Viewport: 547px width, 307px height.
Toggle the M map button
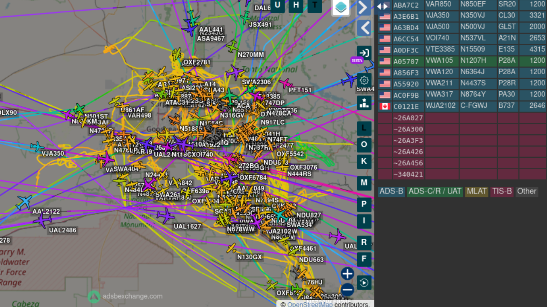click(x=364, y=183)
